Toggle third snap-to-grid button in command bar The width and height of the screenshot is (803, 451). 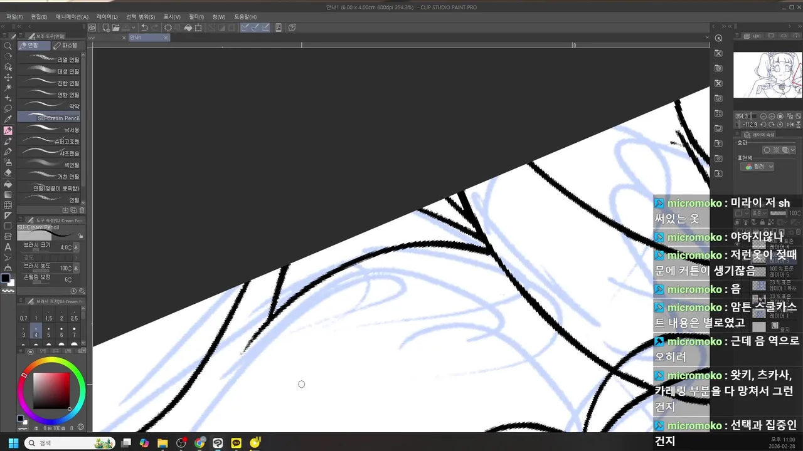coord(266,28)
